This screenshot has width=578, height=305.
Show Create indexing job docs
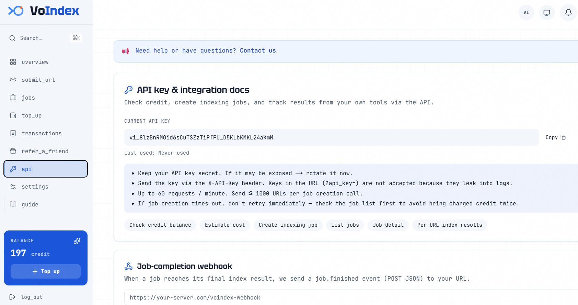point(288,225)
